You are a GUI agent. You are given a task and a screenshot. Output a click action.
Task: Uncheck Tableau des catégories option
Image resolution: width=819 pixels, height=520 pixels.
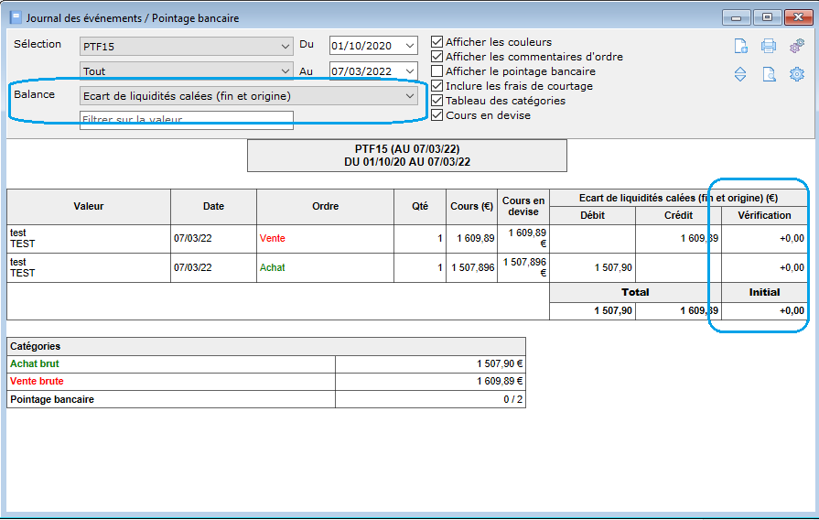pyautogui.click(x=437, y=101)
